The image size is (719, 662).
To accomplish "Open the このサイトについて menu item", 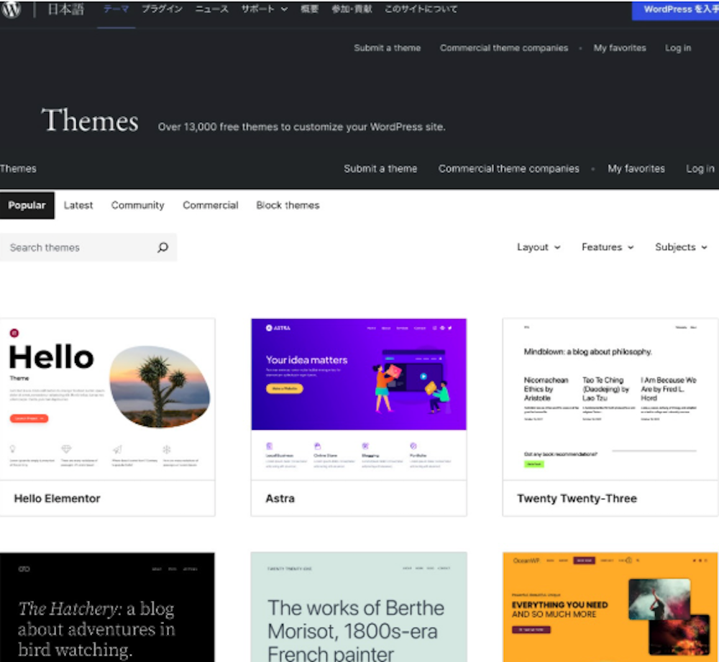I will (x=421, y=9).
